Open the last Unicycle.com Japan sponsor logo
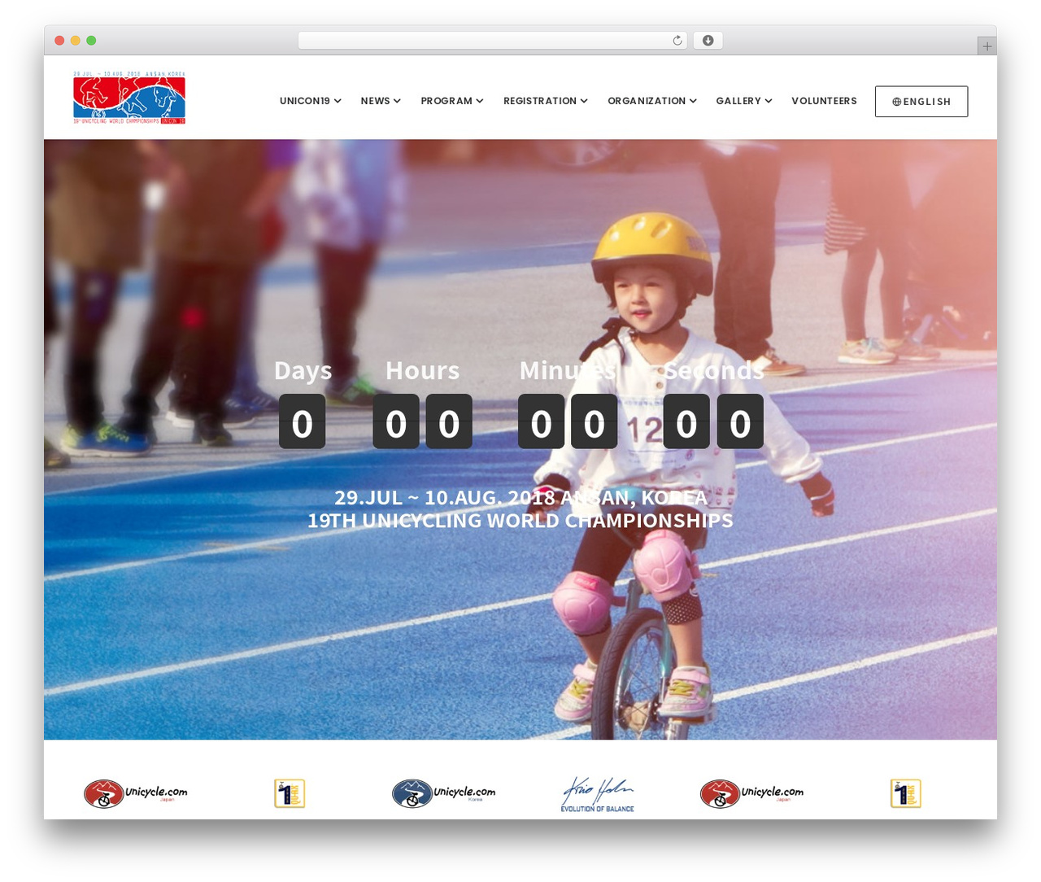The image size is (1041, 882). tap(751, 793)
